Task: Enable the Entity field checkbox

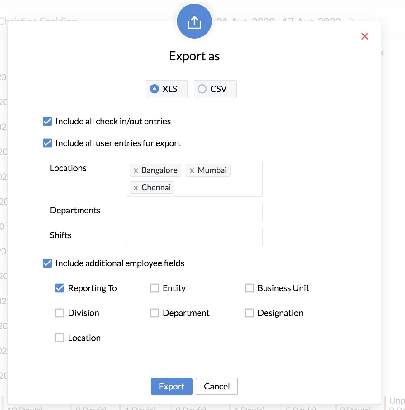Action: [x=155, y=288]
